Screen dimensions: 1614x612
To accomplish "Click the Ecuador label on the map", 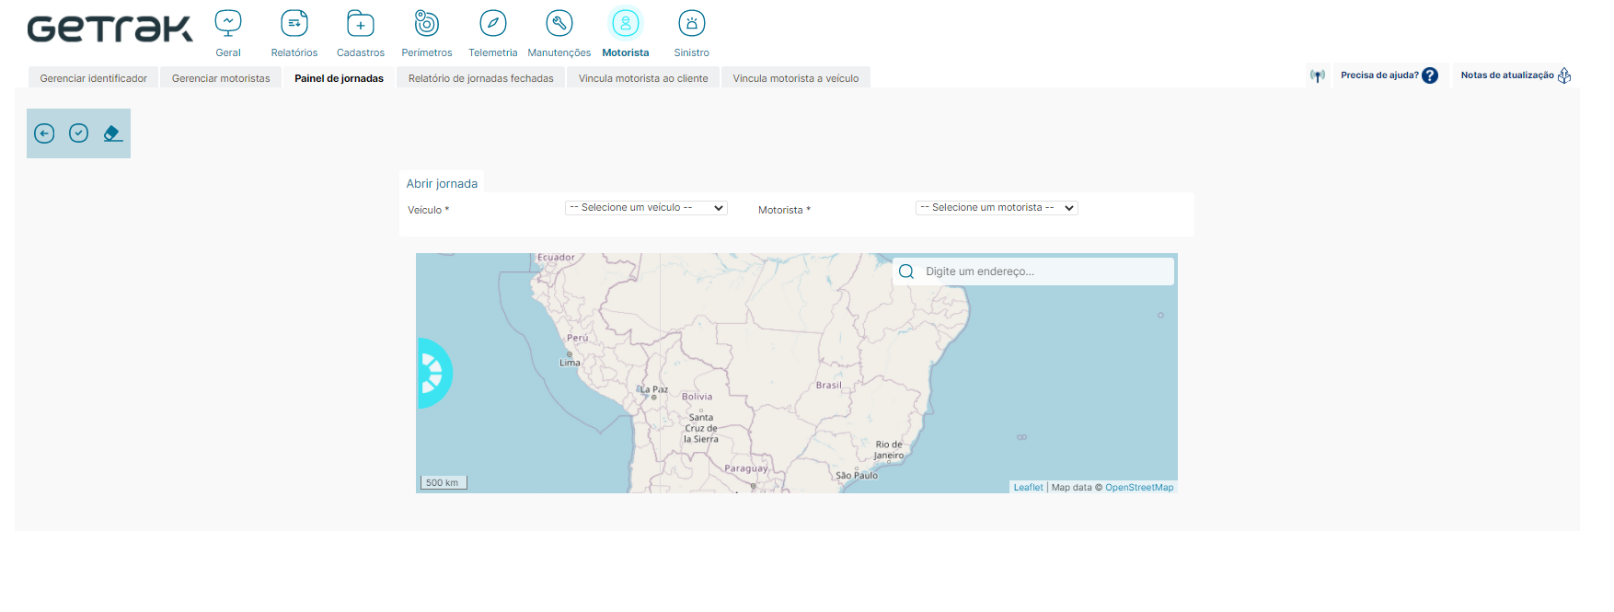I will point(556,258).
